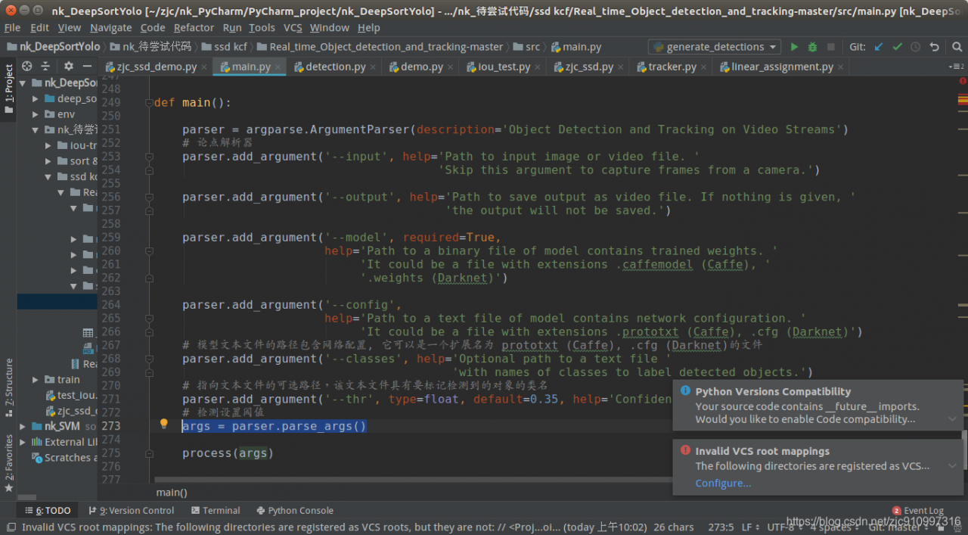Click the 26 chars selection indicator
The height and width of the screenshot is (535, 968).
[674, 527]
